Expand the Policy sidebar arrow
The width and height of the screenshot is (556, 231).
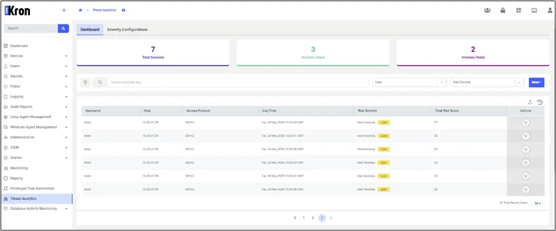[x=66, y=87]
